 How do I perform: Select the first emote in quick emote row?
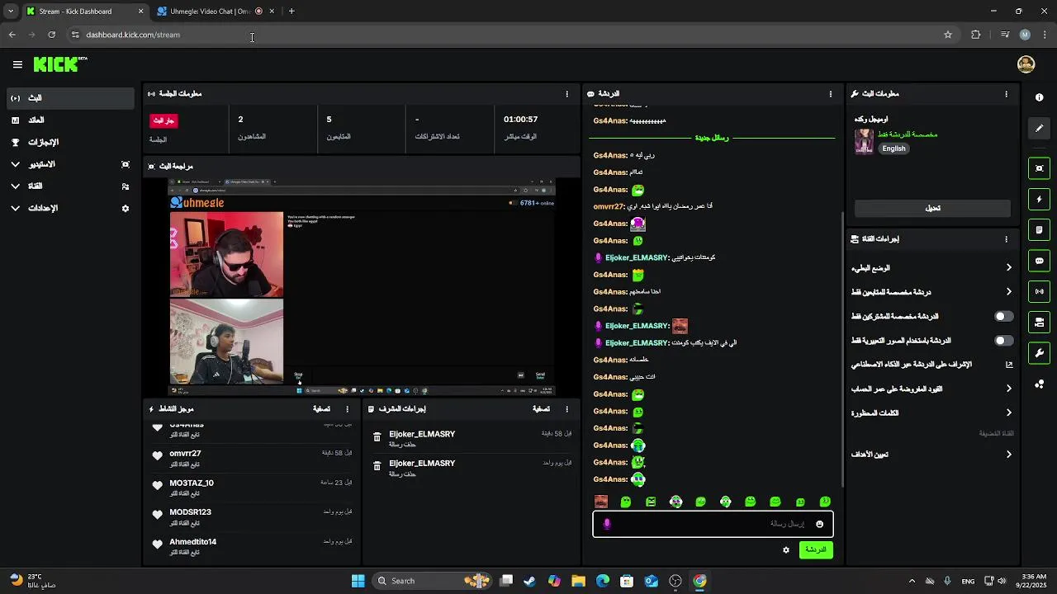[x=601, y=502]
